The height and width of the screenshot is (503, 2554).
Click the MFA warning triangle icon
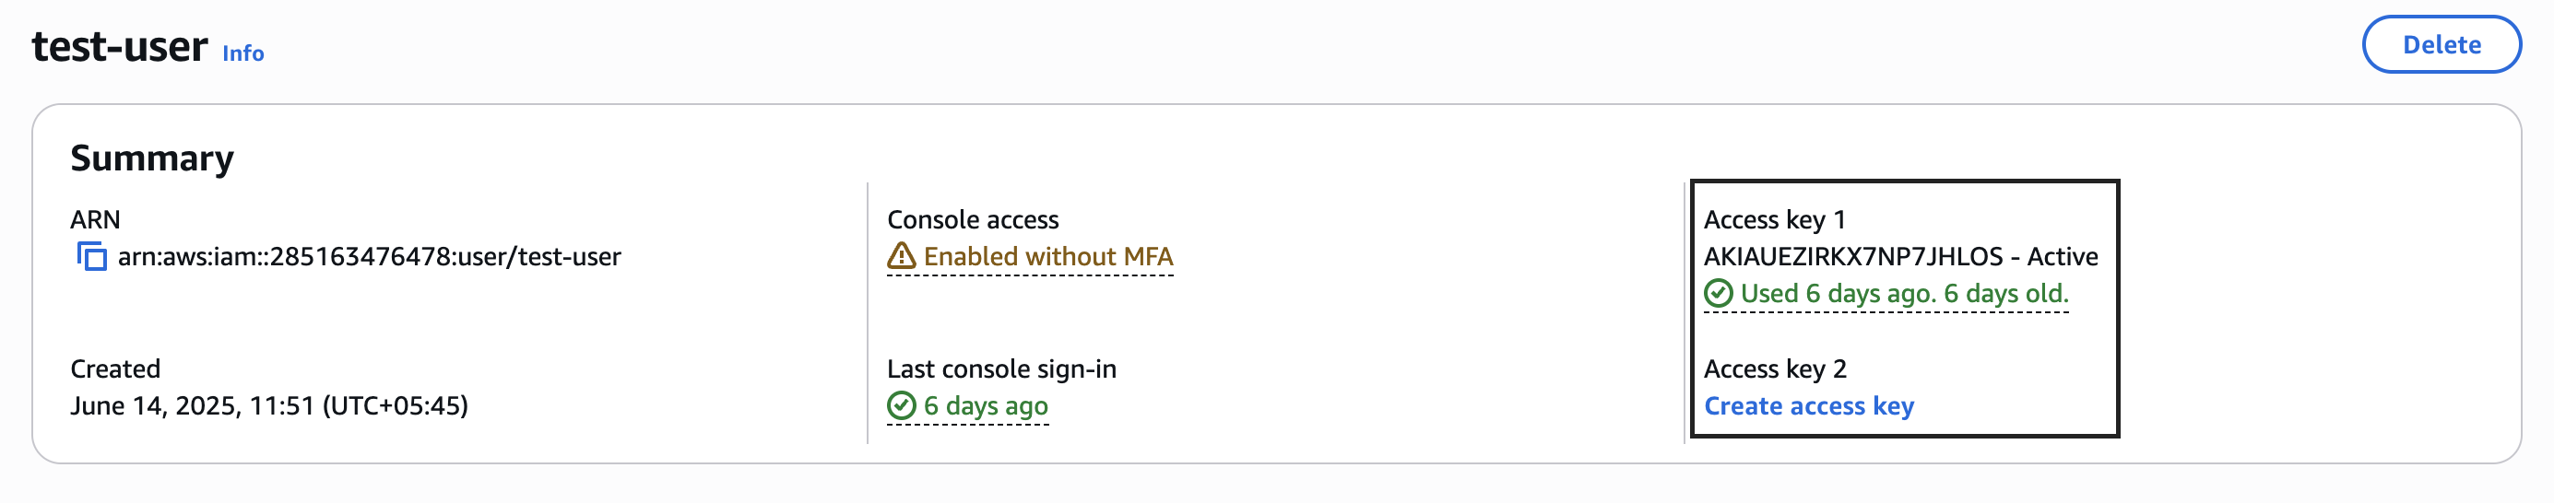tap(901, 256)
